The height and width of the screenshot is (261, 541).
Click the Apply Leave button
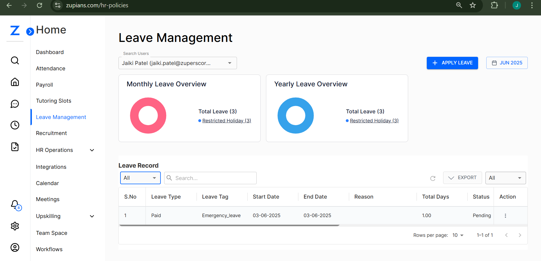(452, 63)
